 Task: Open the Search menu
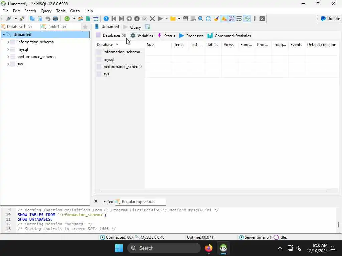(x=30, y=11)
